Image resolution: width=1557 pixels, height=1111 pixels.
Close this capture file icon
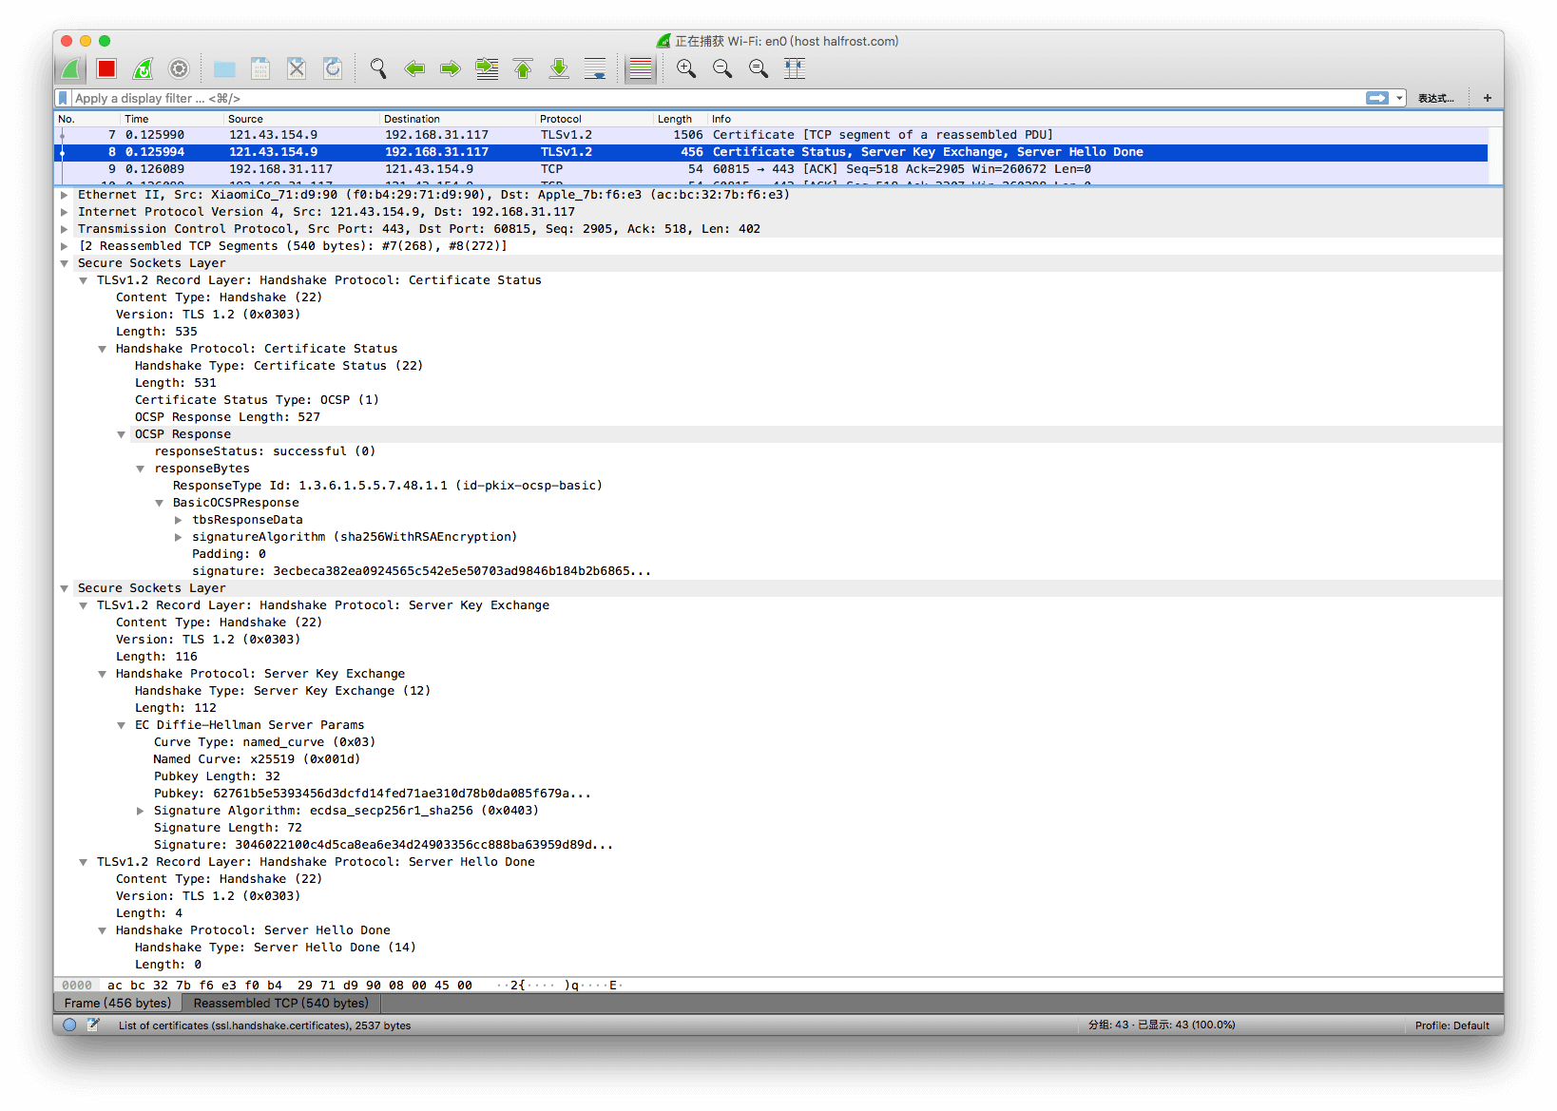click(297, 68)
